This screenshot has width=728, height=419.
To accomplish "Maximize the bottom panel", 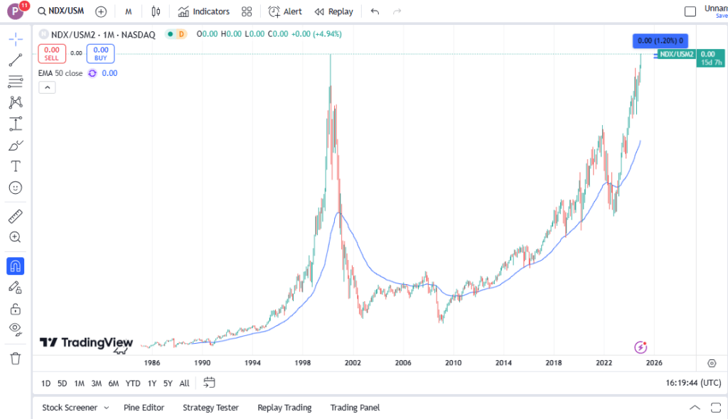I will pos(716,408).
